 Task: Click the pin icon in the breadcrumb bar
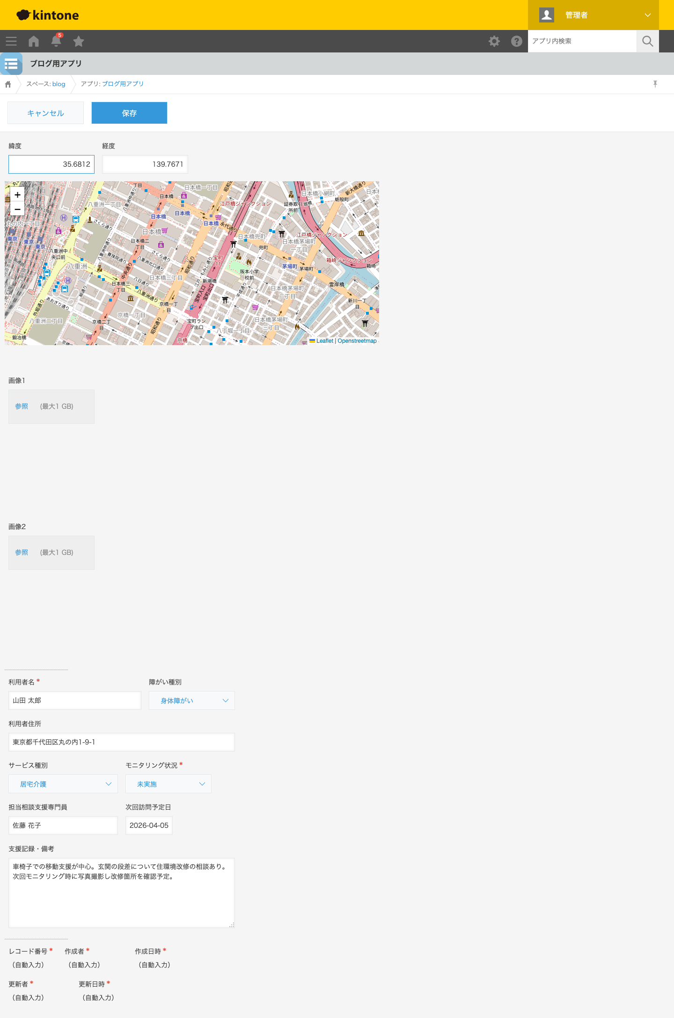tap(655, 84)
